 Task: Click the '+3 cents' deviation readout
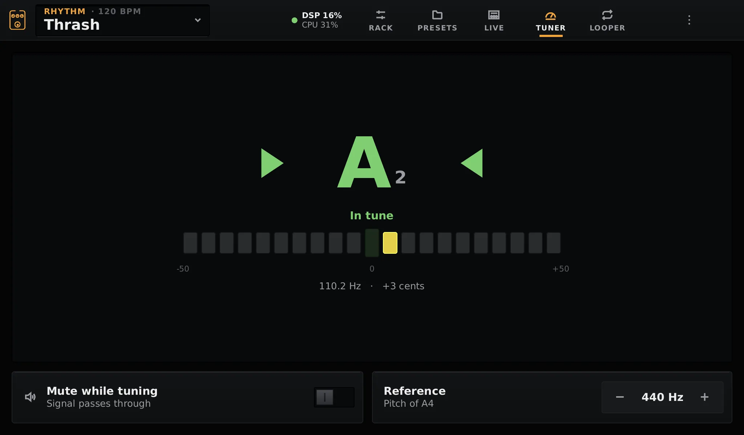[x=403, y=286]
